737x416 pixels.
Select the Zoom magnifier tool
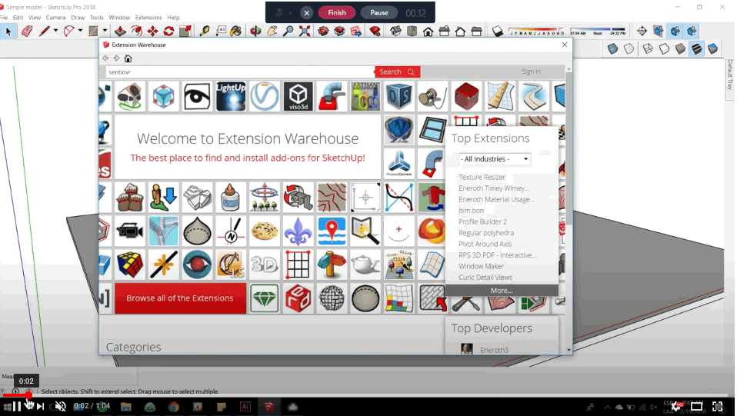tap(288, 32)
